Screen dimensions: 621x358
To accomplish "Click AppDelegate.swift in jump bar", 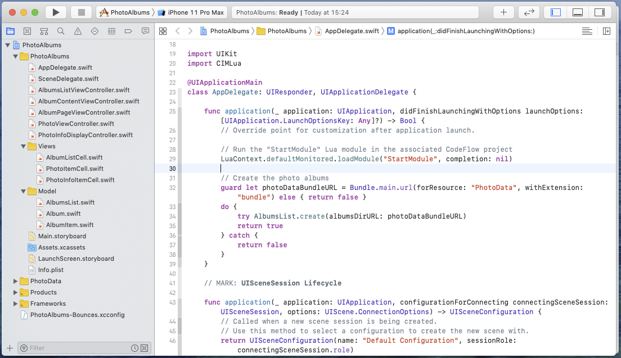I will coord(347,31).
